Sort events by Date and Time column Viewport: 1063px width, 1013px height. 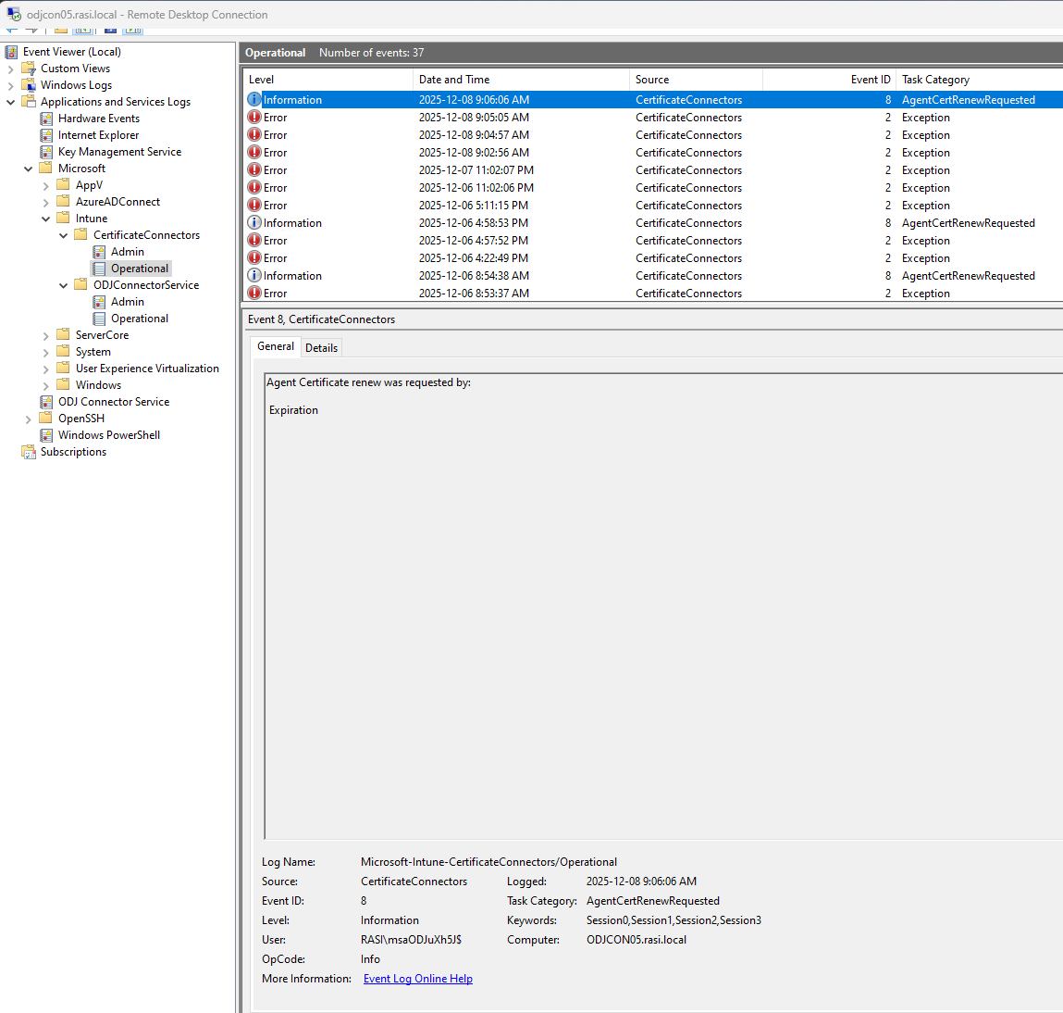(522, 80)
